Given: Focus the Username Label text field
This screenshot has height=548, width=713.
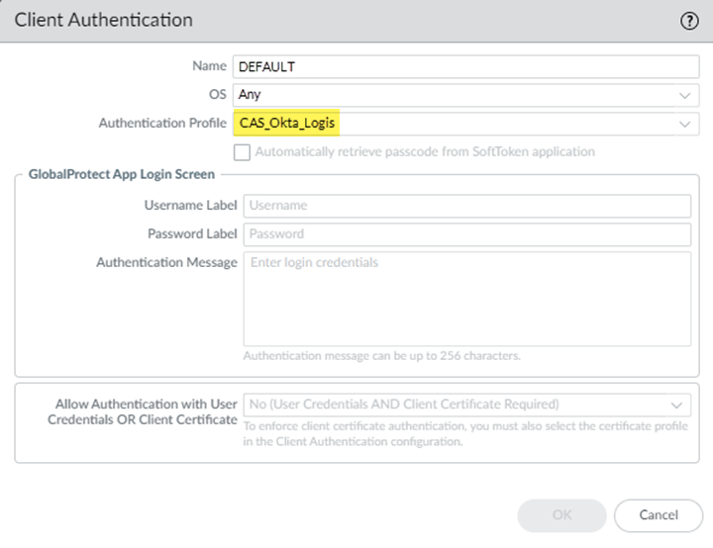Looking at the screenshot, I should coord(465,206).
